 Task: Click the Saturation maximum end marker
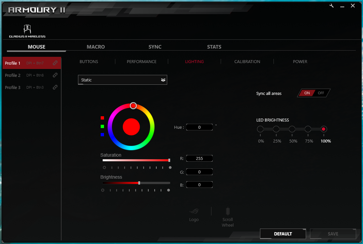pos(170,167)
